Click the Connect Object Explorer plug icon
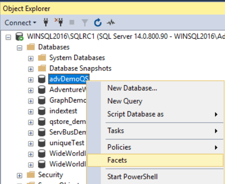 point(46,22)
